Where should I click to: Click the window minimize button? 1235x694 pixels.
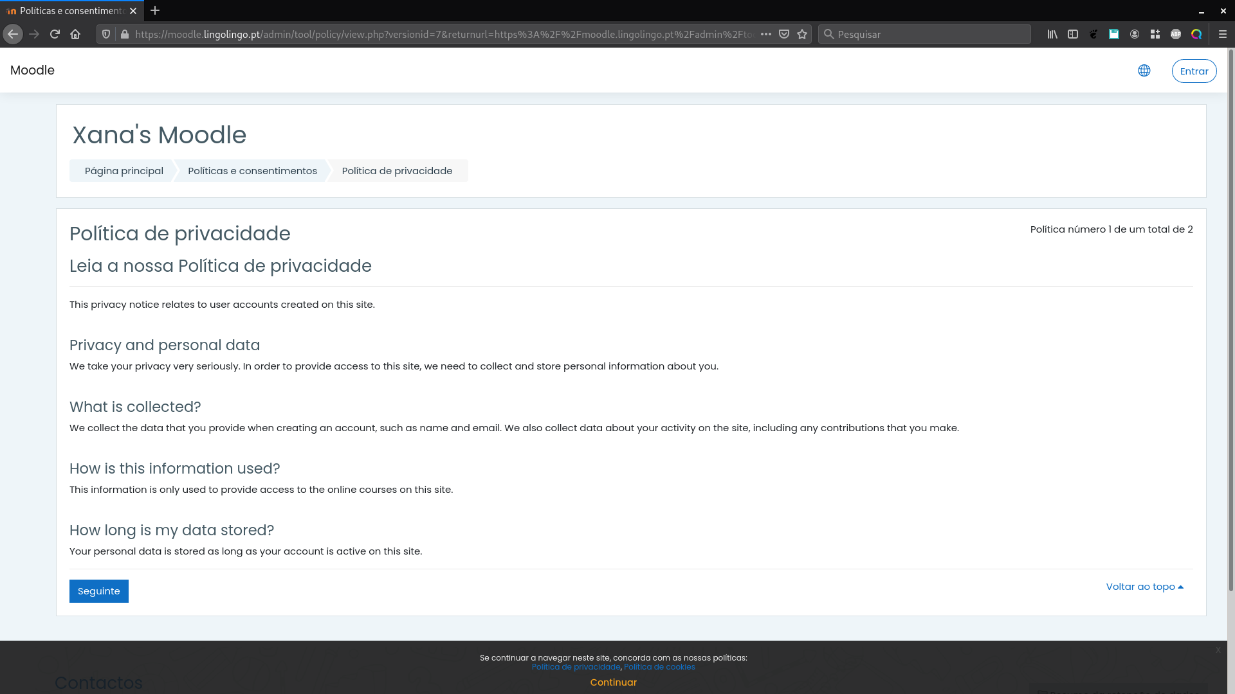click(x=1201, y=11)
